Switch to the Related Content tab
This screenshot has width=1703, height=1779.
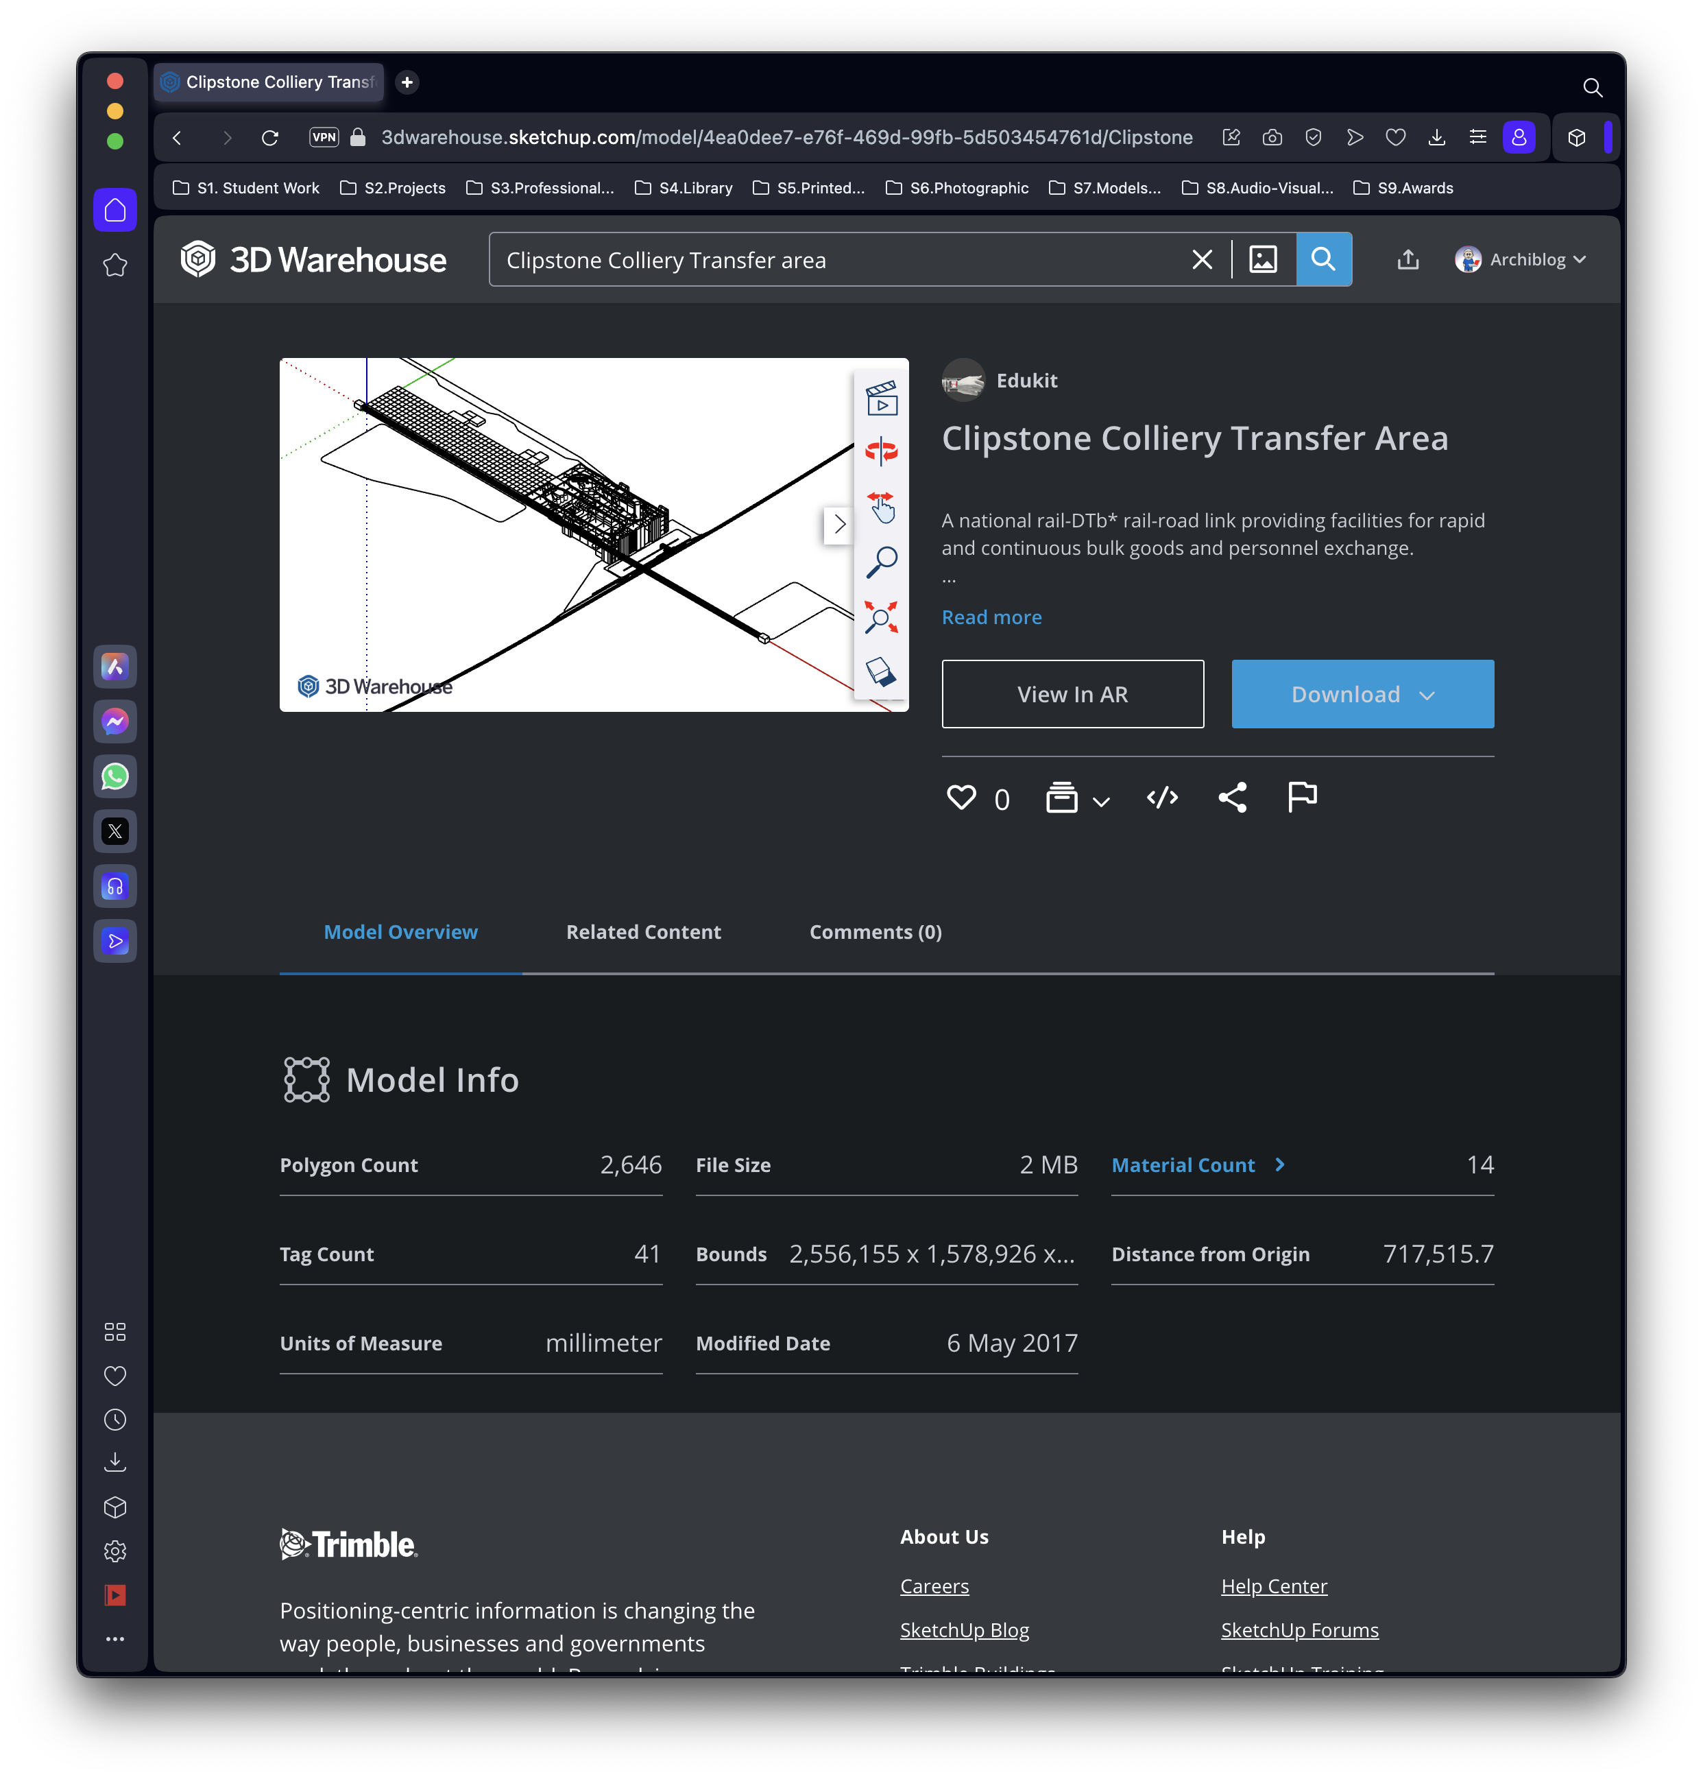pyautogui.click(x=643, y=932)
